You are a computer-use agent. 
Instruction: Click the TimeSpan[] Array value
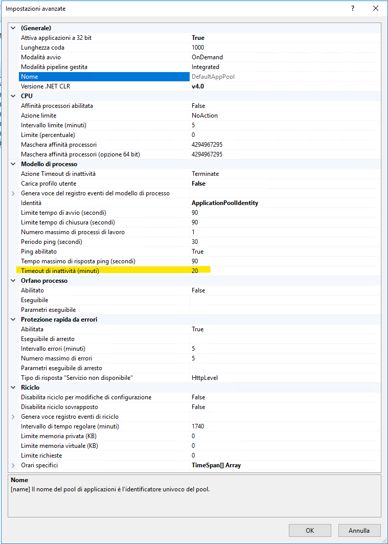(216, 465)
